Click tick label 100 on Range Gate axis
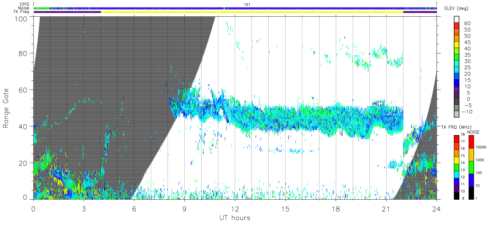 [x=21, y=19]
